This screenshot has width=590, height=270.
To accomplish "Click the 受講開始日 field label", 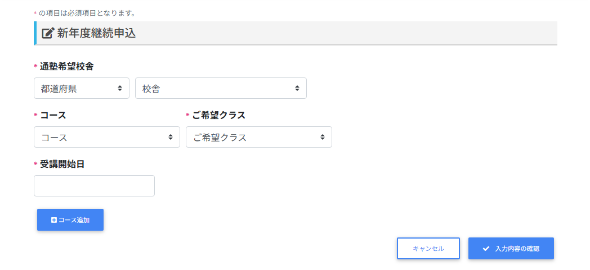I will 62,164.
